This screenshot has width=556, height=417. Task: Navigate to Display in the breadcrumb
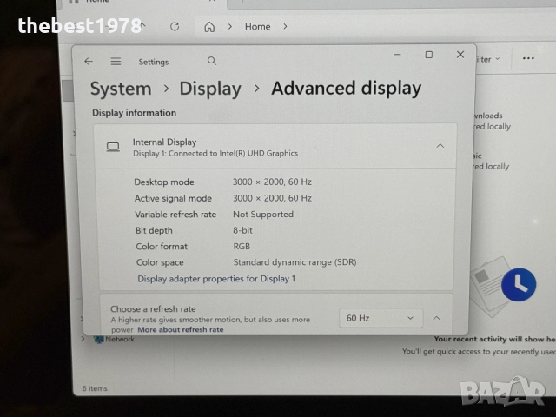click(210, 89)
